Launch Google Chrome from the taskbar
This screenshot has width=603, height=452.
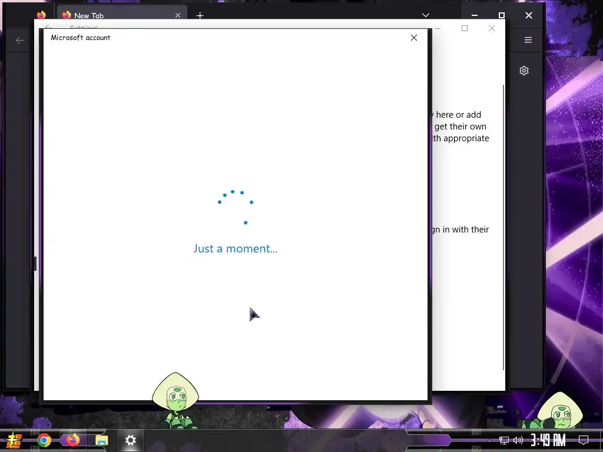click(44, 440)
